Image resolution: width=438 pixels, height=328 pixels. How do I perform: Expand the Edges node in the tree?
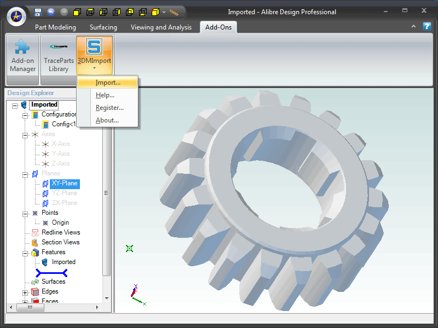click(x=25, y=292)
